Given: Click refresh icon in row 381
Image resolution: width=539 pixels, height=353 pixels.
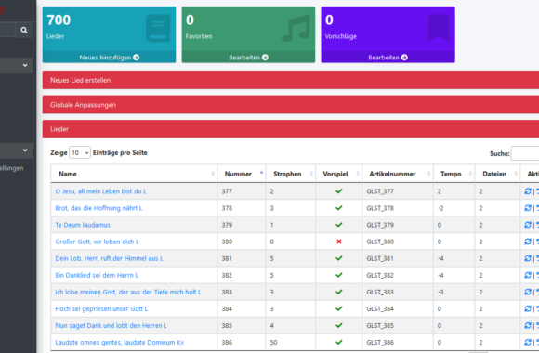Looking at the screenshot, I should [x=528, y=258].
